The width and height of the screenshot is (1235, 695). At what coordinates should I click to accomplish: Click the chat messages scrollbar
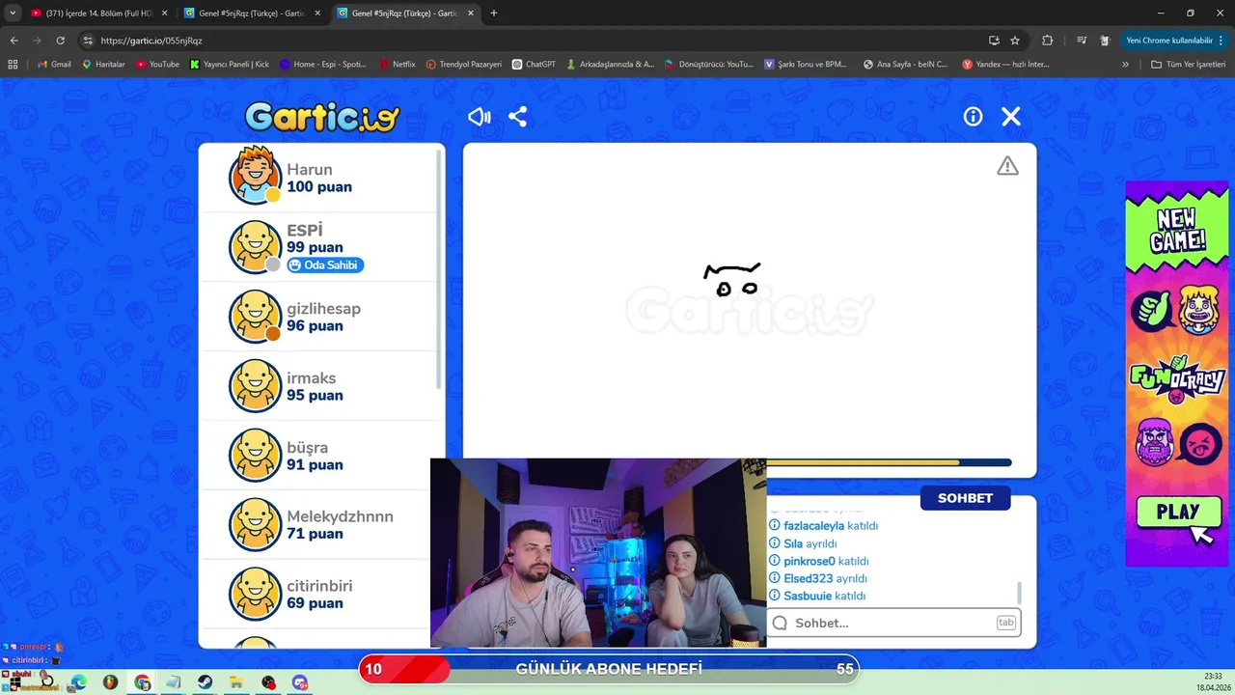(1020, 592)
